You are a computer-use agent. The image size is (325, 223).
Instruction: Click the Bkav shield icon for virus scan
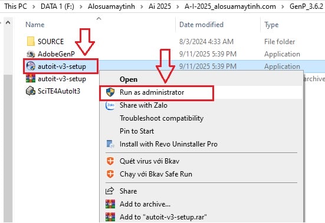[x=110, y=161]
